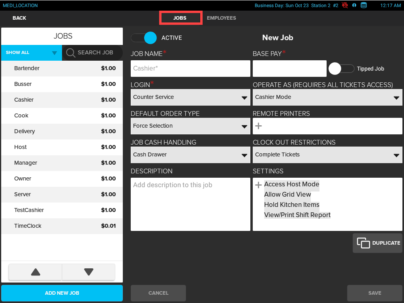The height and width of the screenshot is (303, 404).
Task: Select the Jobs tab
Action: 180,18
